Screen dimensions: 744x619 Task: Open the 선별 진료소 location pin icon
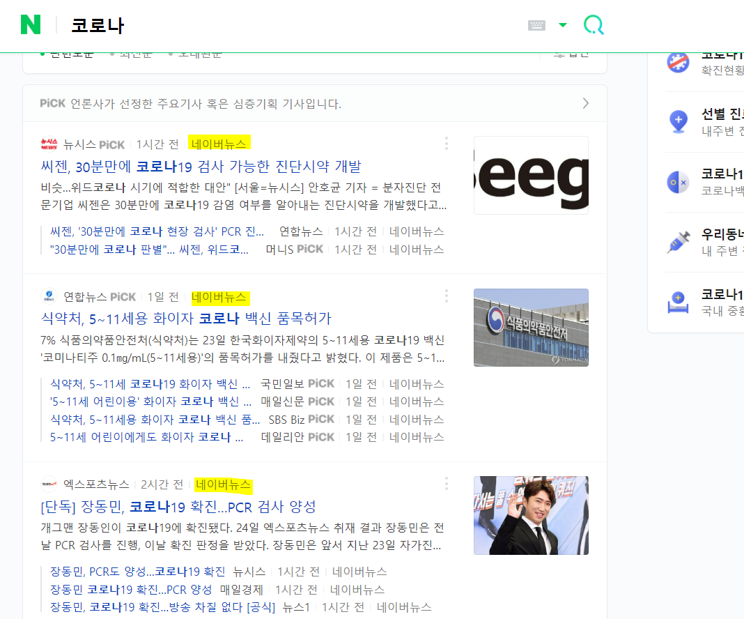click(678, 121)
